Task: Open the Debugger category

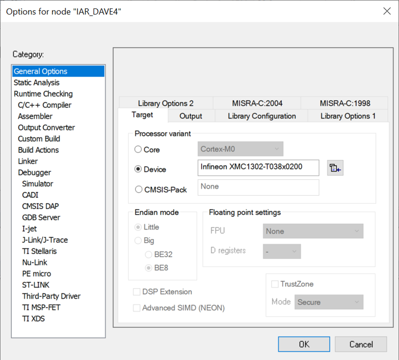Action: click(34, 172)
